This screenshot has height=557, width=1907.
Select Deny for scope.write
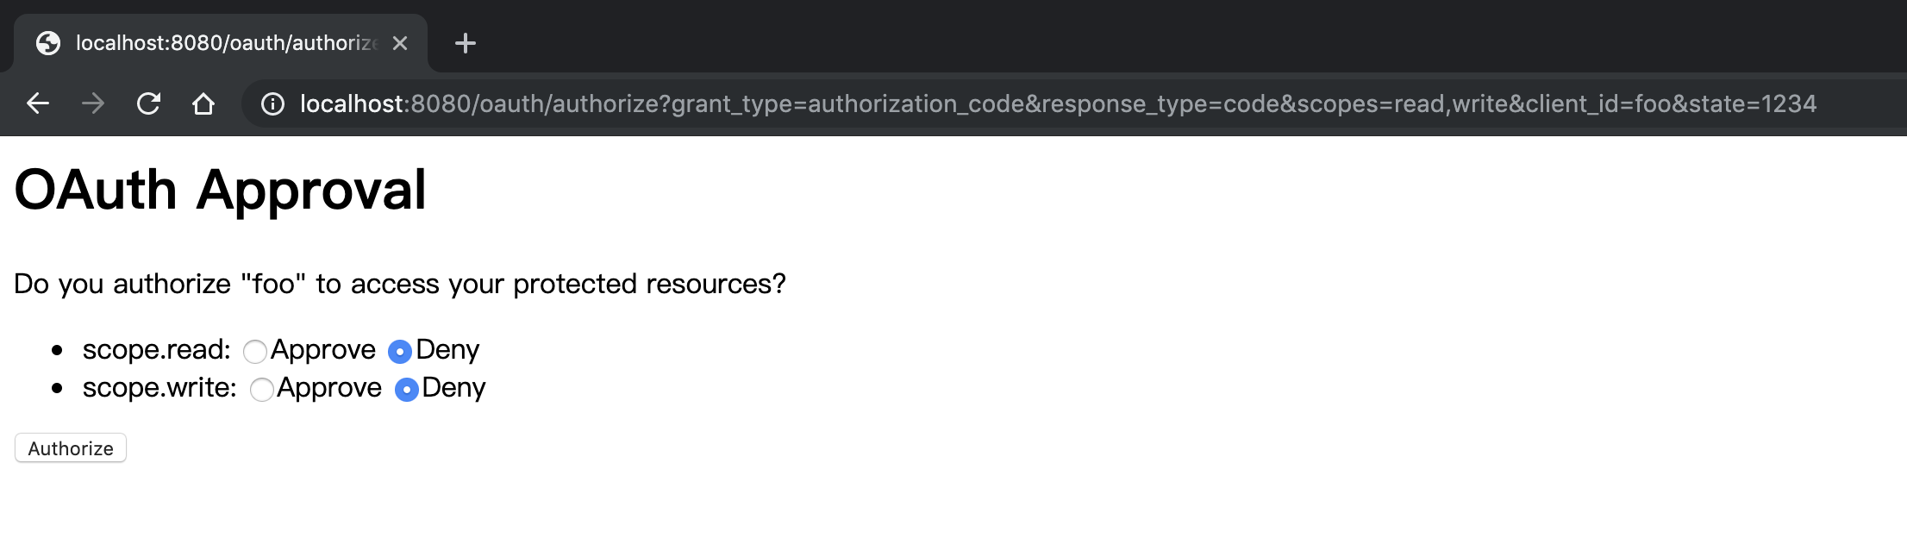tap(407, 390)
